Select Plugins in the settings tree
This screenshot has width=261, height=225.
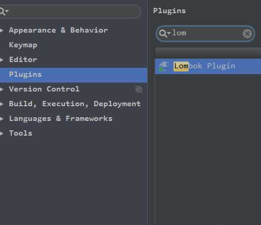[73, 75]
